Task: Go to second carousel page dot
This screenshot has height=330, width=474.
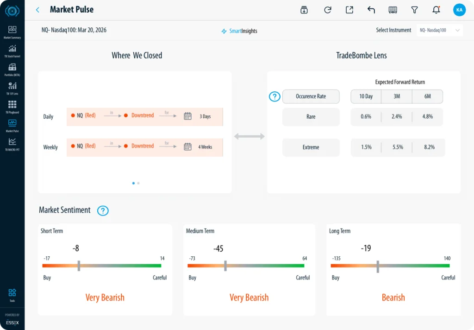Action: pyautogui.click(x=138, y=183)
